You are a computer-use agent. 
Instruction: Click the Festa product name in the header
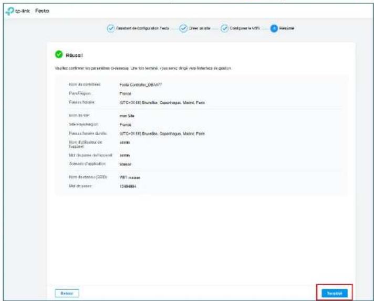(x=42, y=10)
